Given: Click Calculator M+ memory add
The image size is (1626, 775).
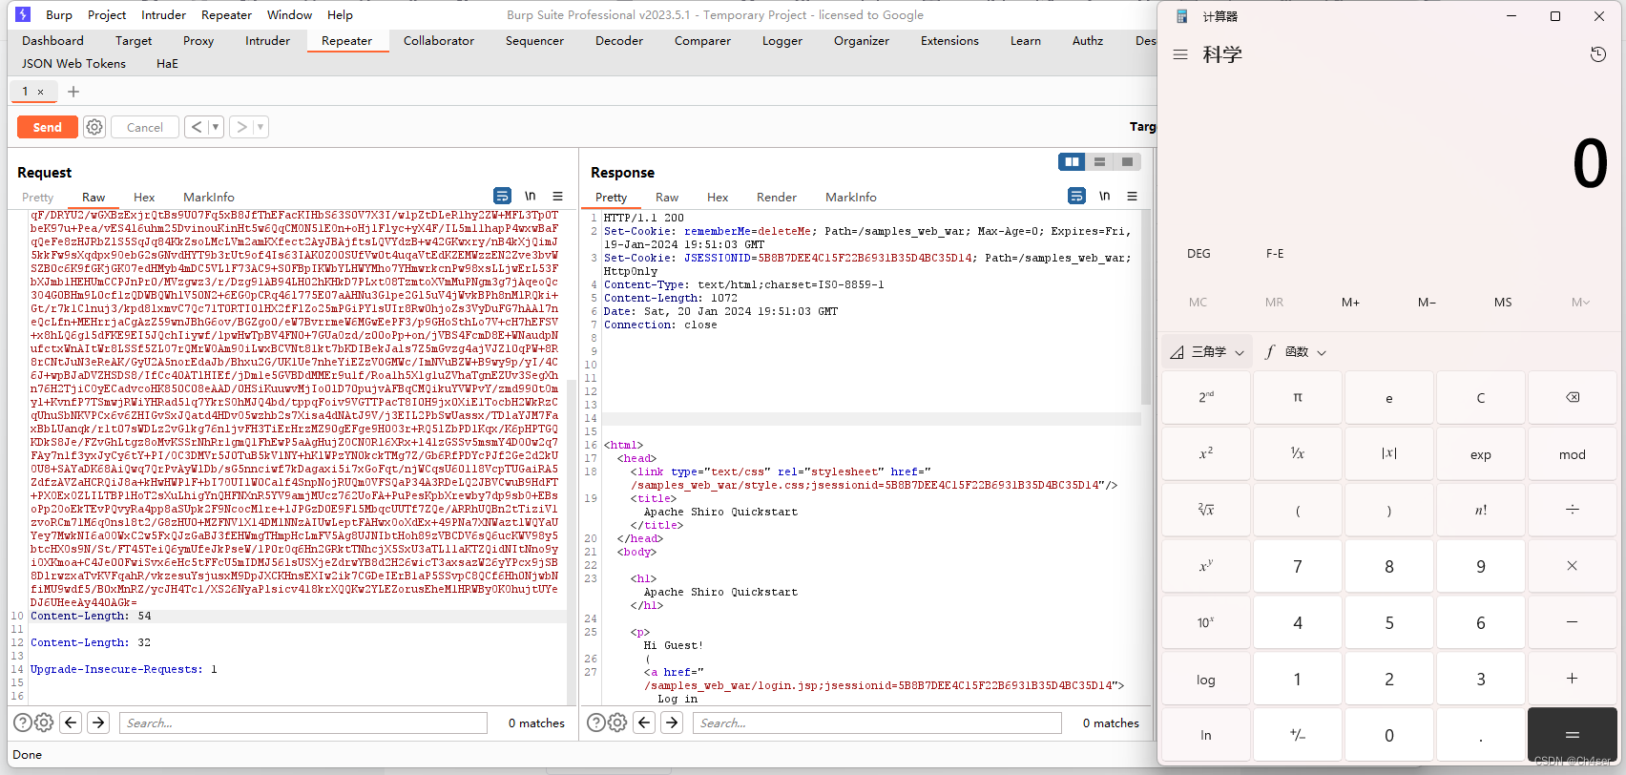Looking at the screenshot, I should click(x=1350, y=303).
